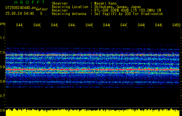Click antenna text 3el Yagi(V) Az 330
Viewport: 182px width, 116px height.
pos(113,14)
